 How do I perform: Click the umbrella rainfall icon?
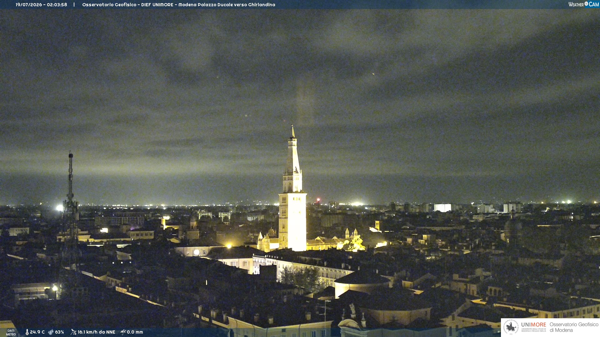(123, 332)
